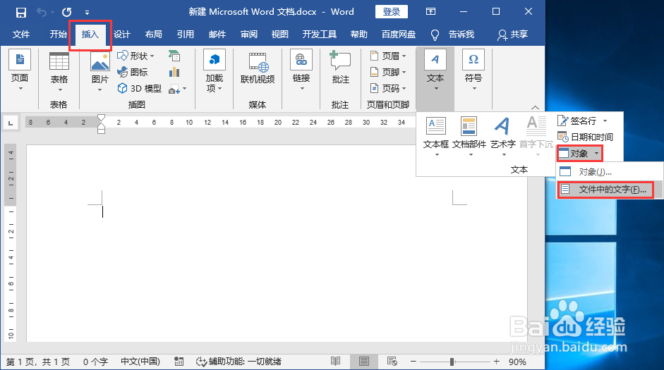Viewport: 664px width, 370px height.
Task: Open the 引用 tab
Action: click(x=186, y=35)
